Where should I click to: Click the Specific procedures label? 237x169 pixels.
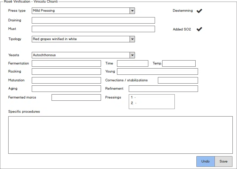point(24,112)
